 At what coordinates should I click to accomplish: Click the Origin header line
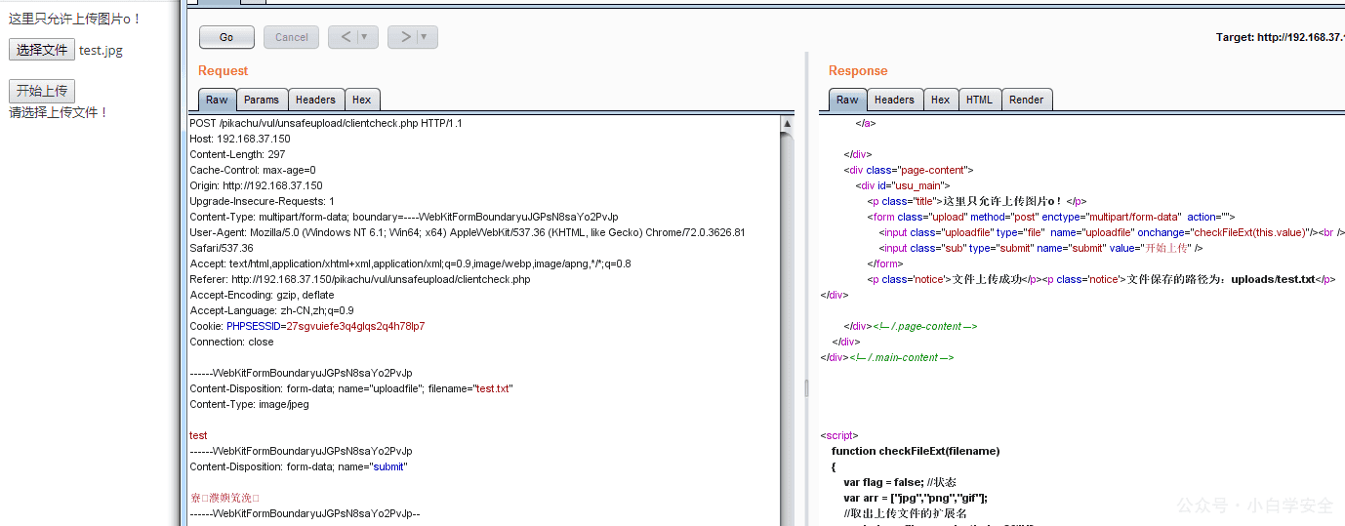tap(256, 185)
